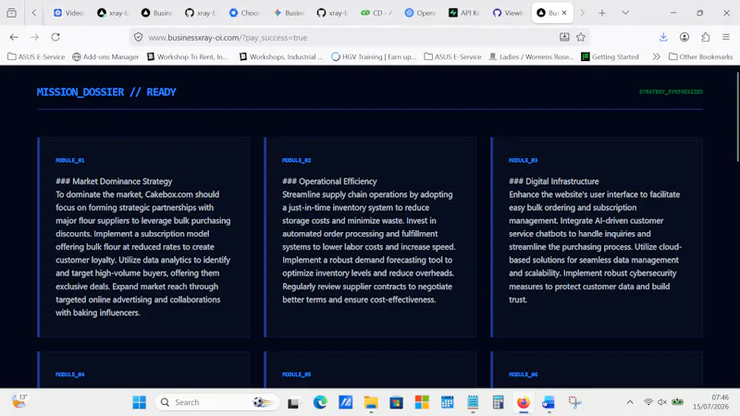Launch Microsoft Edge from the taskbar
The image size is (740, 416).
[320, 402]
